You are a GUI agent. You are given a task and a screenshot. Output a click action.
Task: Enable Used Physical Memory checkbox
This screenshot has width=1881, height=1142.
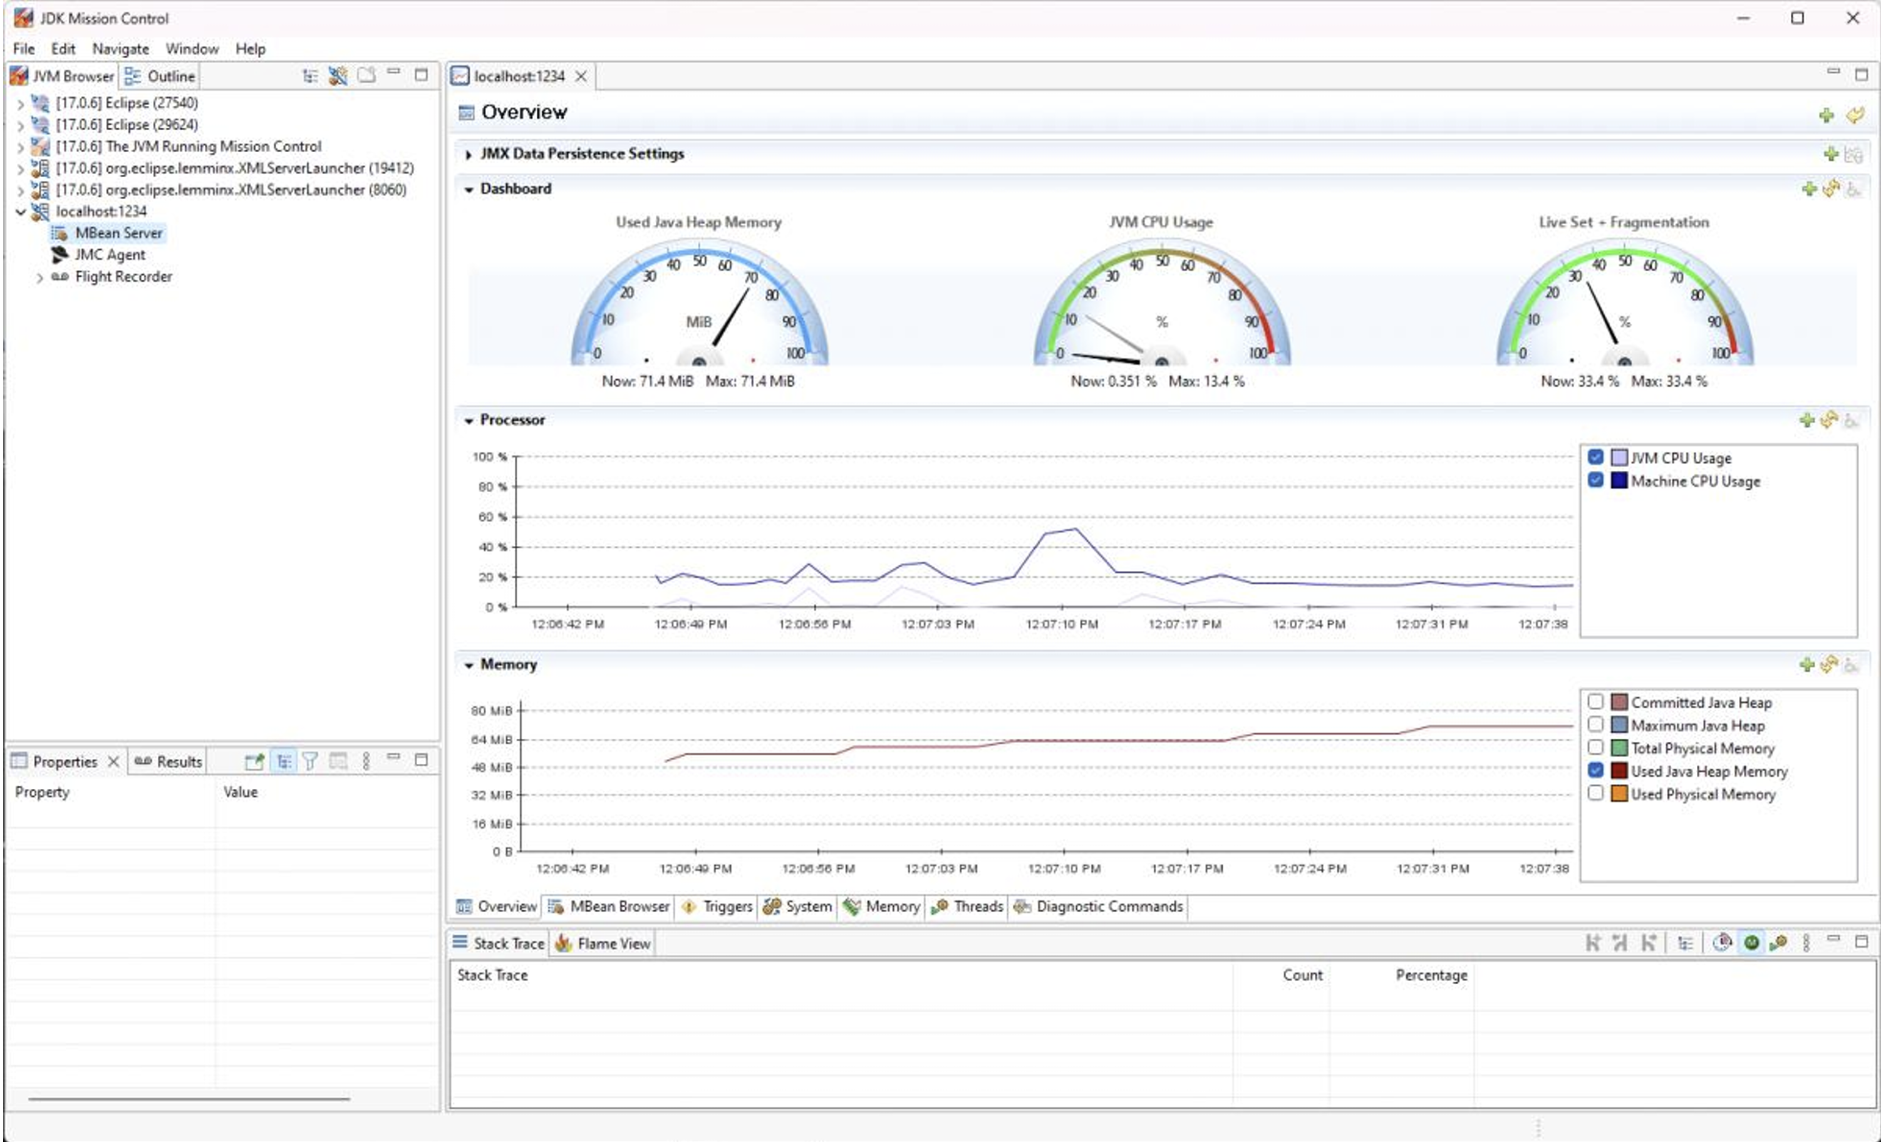coord(1595,793)
